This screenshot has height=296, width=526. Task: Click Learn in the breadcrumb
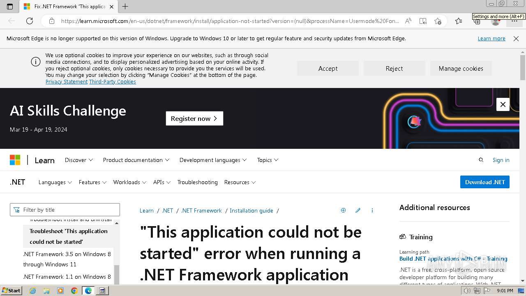pyautogui.click(x=147, y=210)
